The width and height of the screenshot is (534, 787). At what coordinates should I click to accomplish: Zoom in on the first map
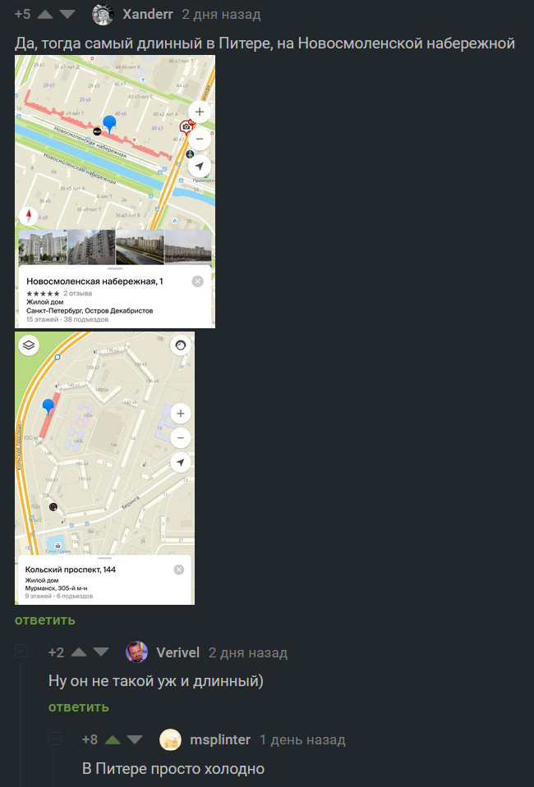coord(200,112)
